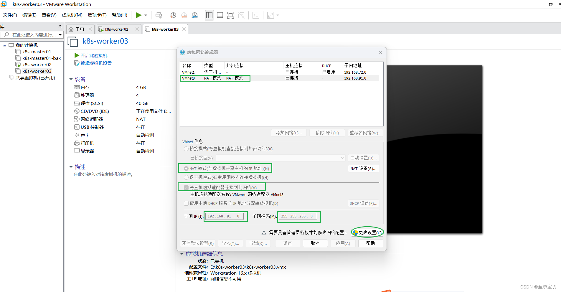
Task: Click the 取消 button
Action: [x=315, y=243]
